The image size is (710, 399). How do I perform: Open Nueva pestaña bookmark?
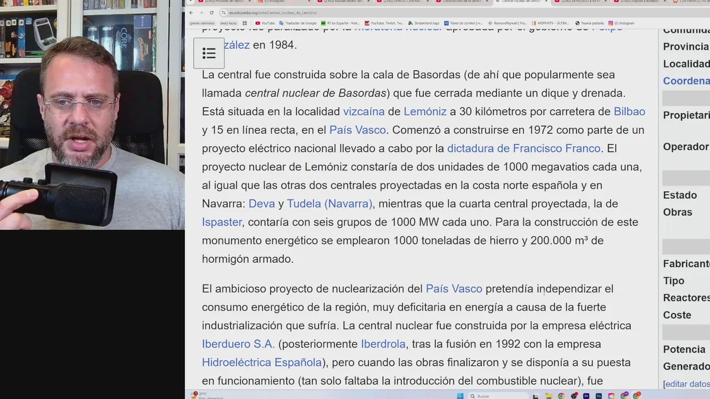point(590,23)
